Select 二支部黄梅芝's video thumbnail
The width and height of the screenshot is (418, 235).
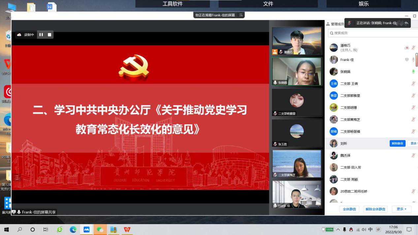[x=297, y=164]
